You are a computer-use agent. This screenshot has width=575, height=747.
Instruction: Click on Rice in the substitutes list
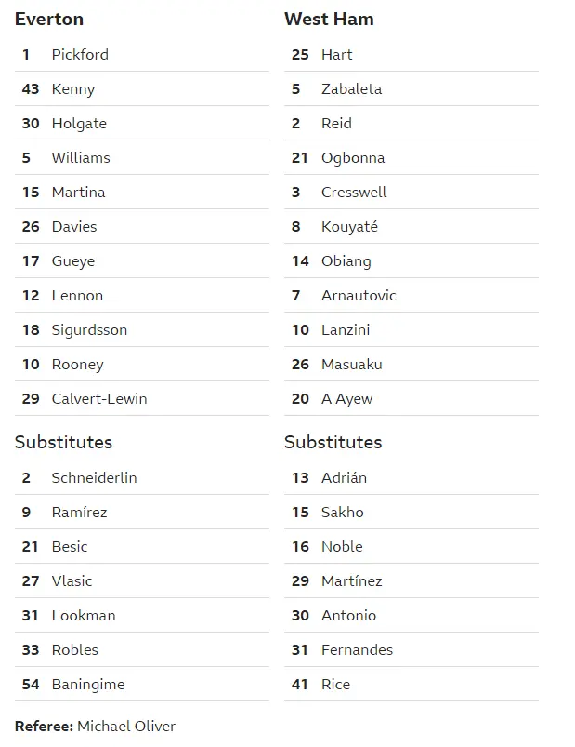[x=335, y=685]
